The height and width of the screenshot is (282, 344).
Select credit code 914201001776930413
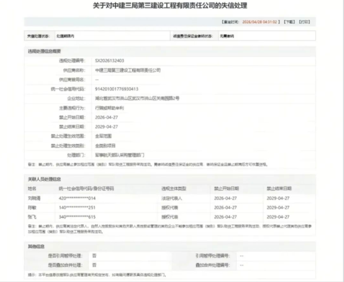click(x=116, y=89)
